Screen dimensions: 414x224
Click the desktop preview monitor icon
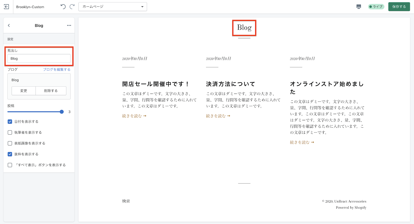[x=359, y=7]
